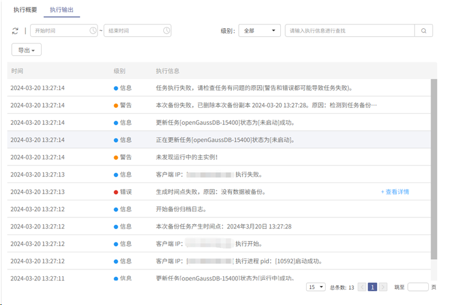Open 查看详情 link for the error row
Image resolution: width=449 pixels, height=305 pixels.
point(395,192)
